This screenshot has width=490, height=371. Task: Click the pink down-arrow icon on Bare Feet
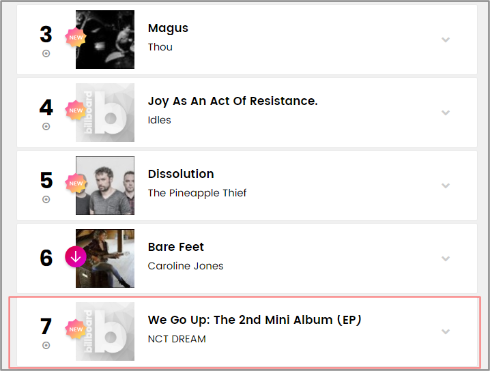[75, 257]
